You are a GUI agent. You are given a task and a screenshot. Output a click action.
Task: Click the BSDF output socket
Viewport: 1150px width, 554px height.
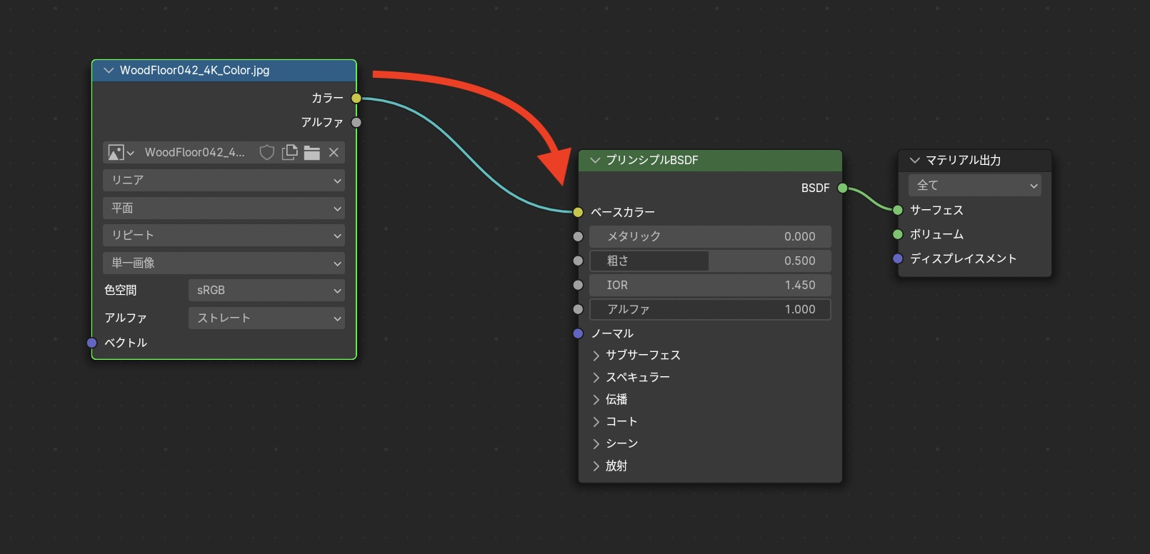point(842,188)
